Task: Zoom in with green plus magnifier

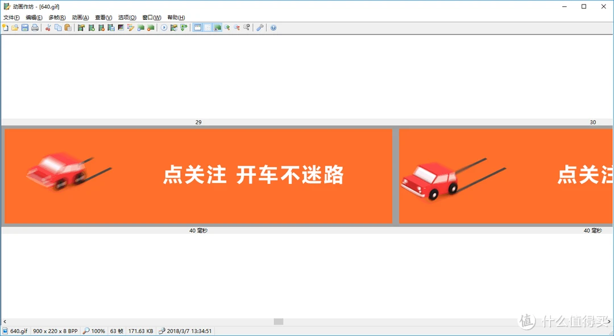Action: pyautogui.click(x=227, y=28)
